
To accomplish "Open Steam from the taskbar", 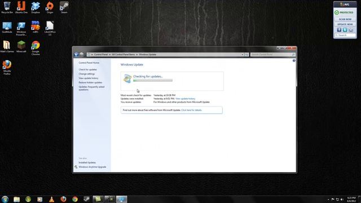I will 86,199.
